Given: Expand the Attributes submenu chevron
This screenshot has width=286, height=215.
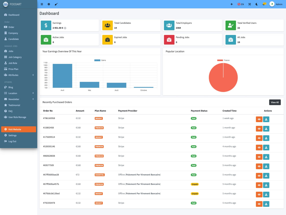Looking at the screenshot, I should [33, 75].
